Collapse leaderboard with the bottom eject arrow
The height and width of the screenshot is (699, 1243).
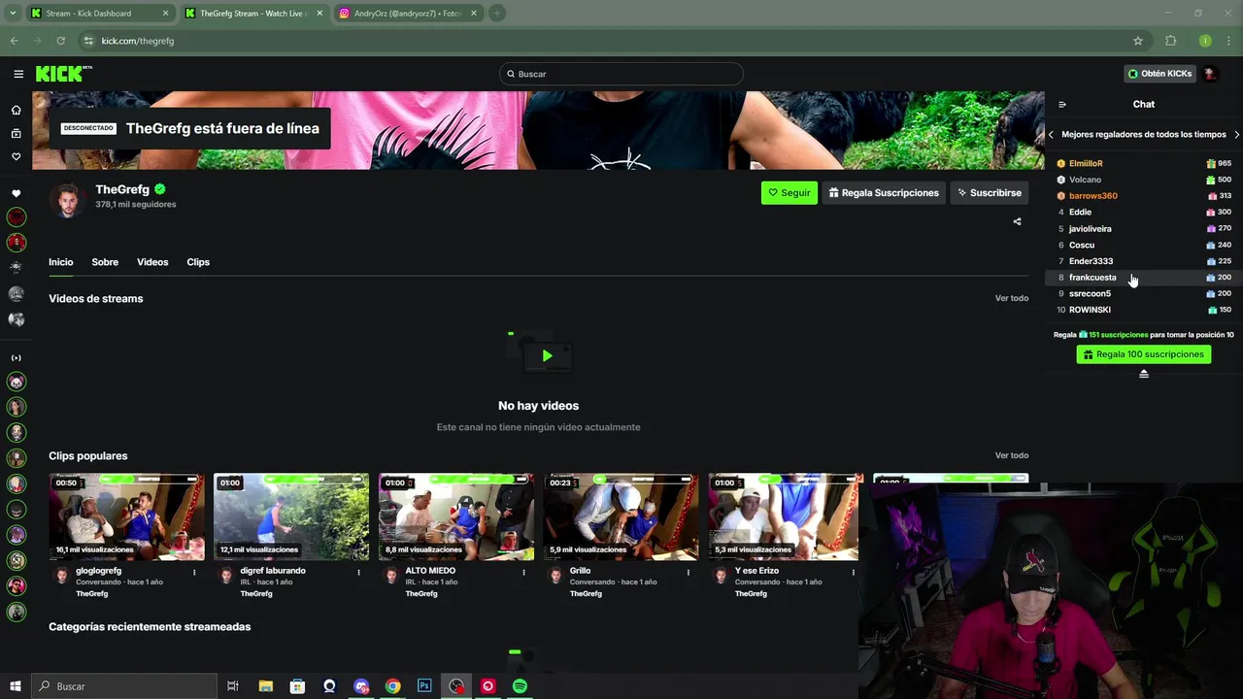(1144, 374)
